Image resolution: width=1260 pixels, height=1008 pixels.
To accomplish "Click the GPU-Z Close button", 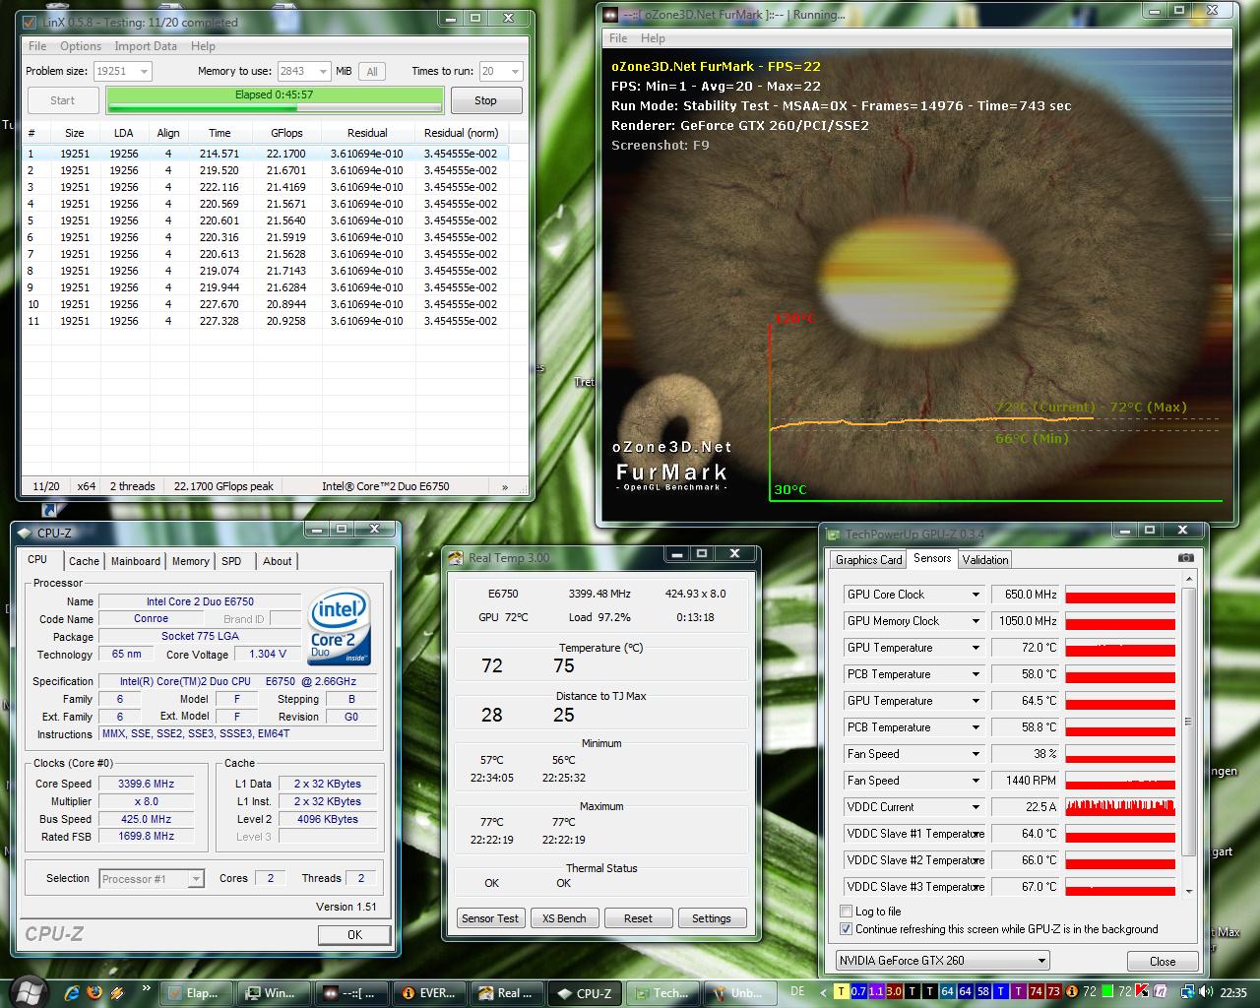I will [1163, 962].
